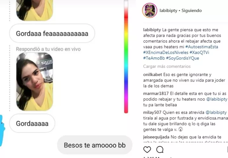Screen dimensions: 228x158
Task: Open the comment speech bubble icon
Action: (x=160, y=149)
